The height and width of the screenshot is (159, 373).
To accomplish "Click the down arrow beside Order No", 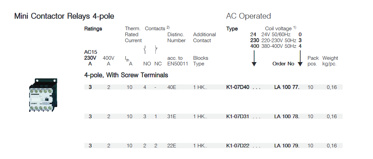I will coord(300,58).
